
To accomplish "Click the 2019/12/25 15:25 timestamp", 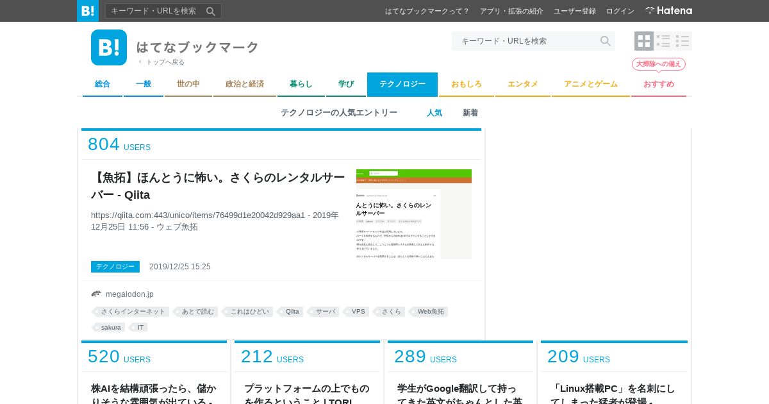I will pos(180,267).
